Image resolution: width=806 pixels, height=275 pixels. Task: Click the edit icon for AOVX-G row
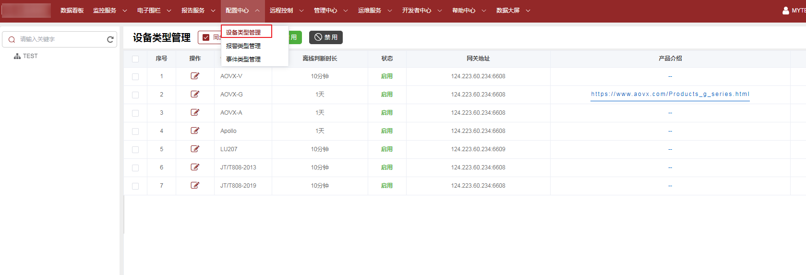click(x=195, y=94)
